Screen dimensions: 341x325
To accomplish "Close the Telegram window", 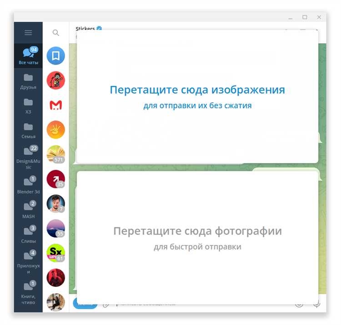I will (x=319, y=17).
